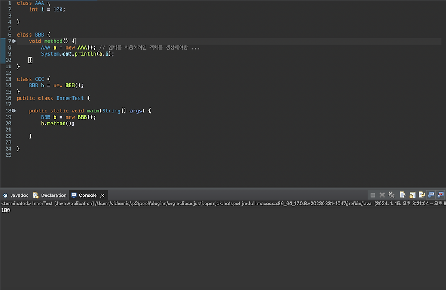Click the closing brace on line 24
446x290 pixels.
tap(18, 149)
